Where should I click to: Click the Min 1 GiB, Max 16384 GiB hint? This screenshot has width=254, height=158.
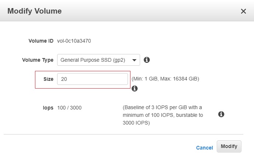165,79
